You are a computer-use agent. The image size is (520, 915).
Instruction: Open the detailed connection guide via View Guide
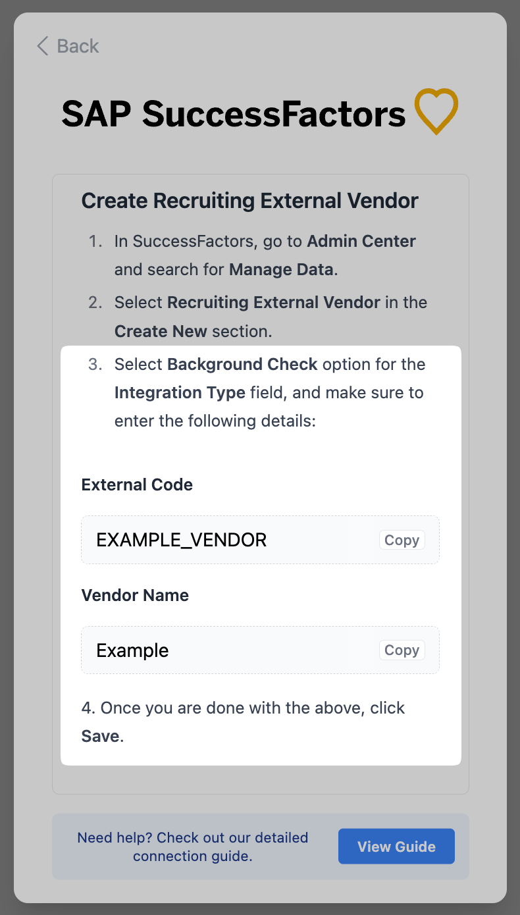point(396,847)
